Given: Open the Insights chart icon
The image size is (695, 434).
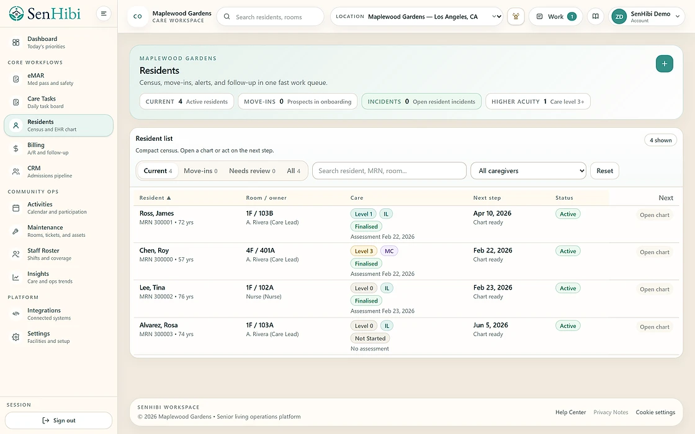Looking at the screenshot, I should 16,277.
